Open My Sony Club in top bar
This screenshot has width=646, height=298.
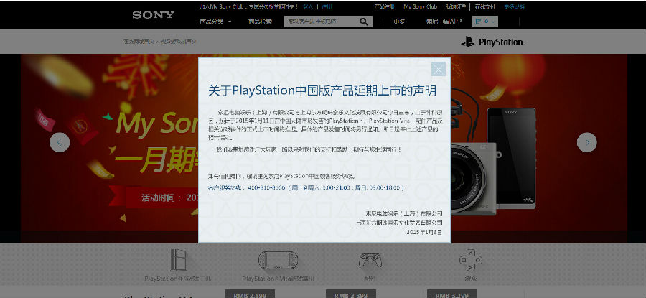[x=420, y=6]
